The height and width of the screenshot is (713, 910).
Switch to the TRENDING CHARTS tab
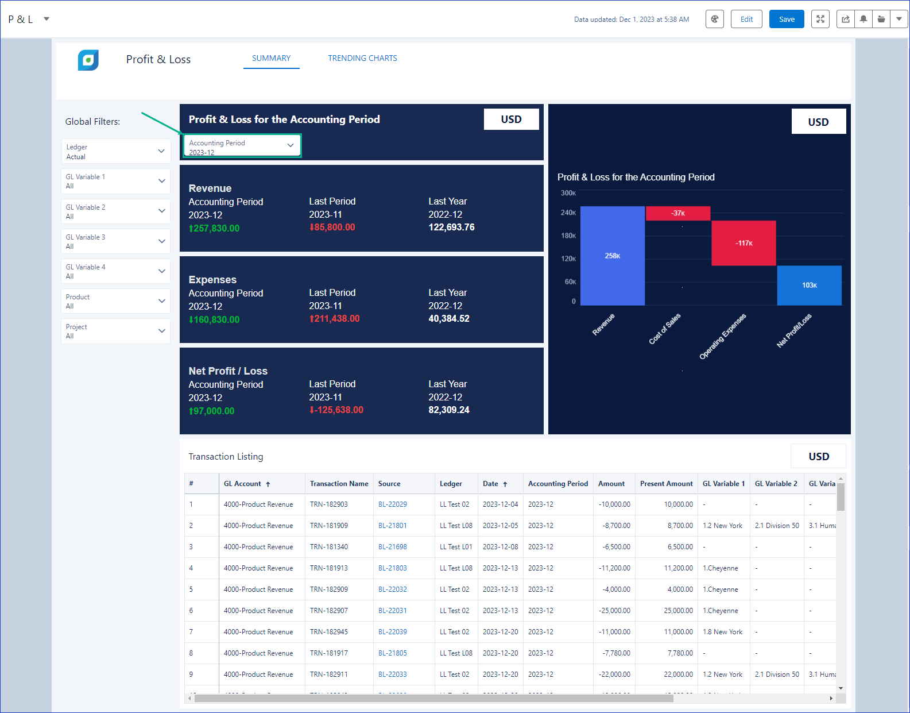[362, 58]
